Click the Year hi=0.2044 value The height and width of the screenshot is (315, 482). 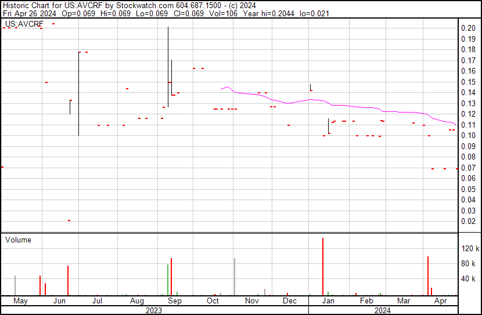coord(268,14)
